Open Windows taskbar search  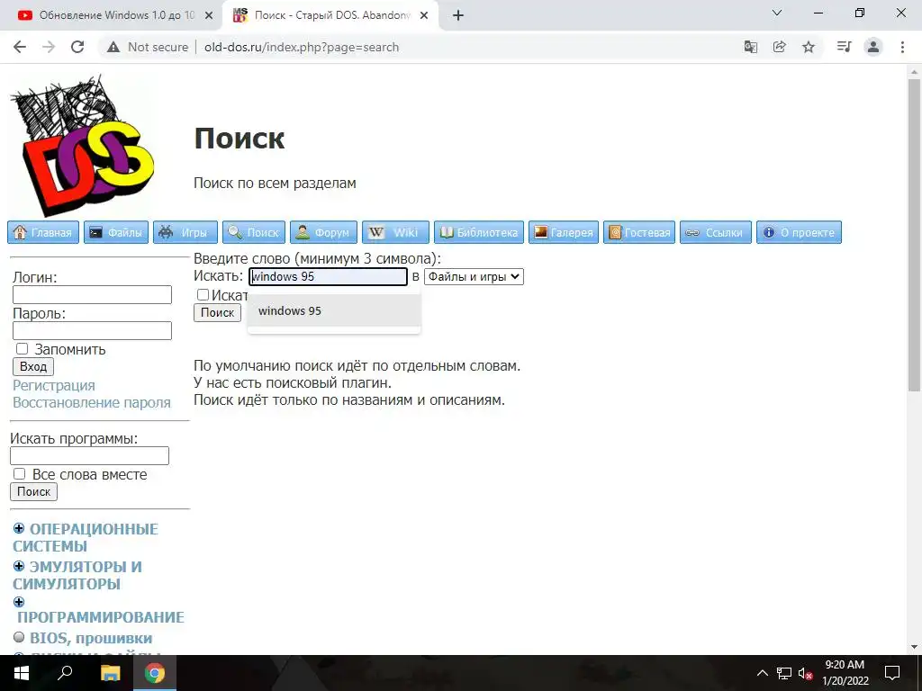tap(65, 673)
